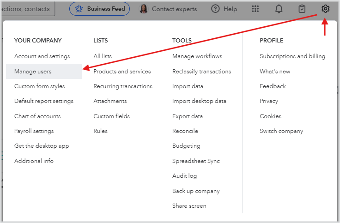
Task: Go to Chart of accounts
Action: click(x=37, y=116)
